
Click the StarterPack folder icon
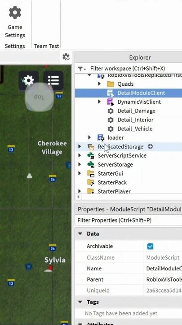(x=91, y=182)
